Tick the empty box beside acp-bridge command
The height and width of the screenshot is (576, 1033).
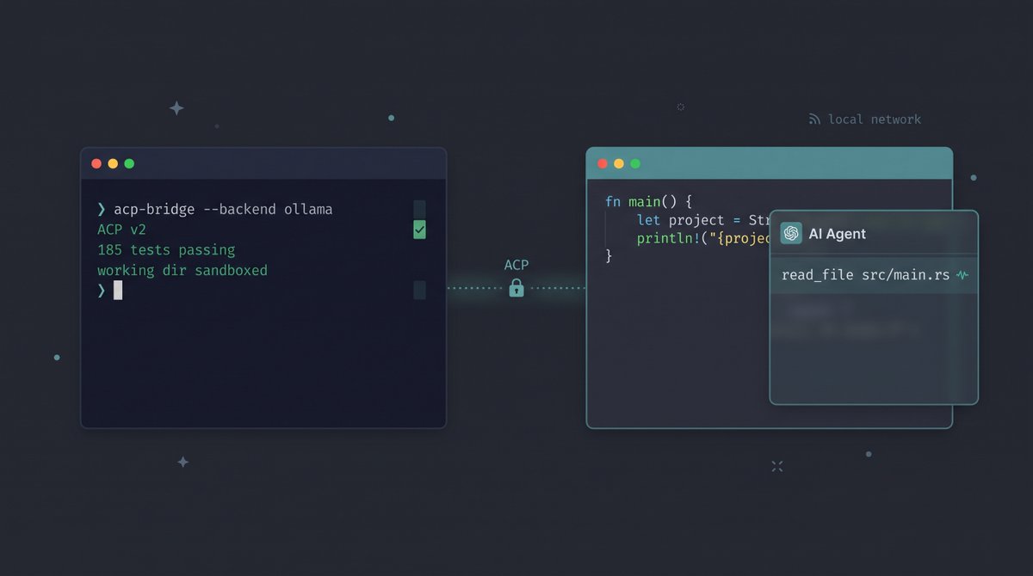click(419, 209)
